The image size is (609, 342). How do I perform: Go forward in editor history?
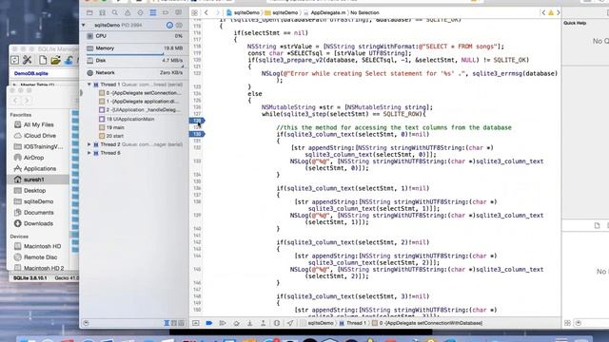coord(217,12)
